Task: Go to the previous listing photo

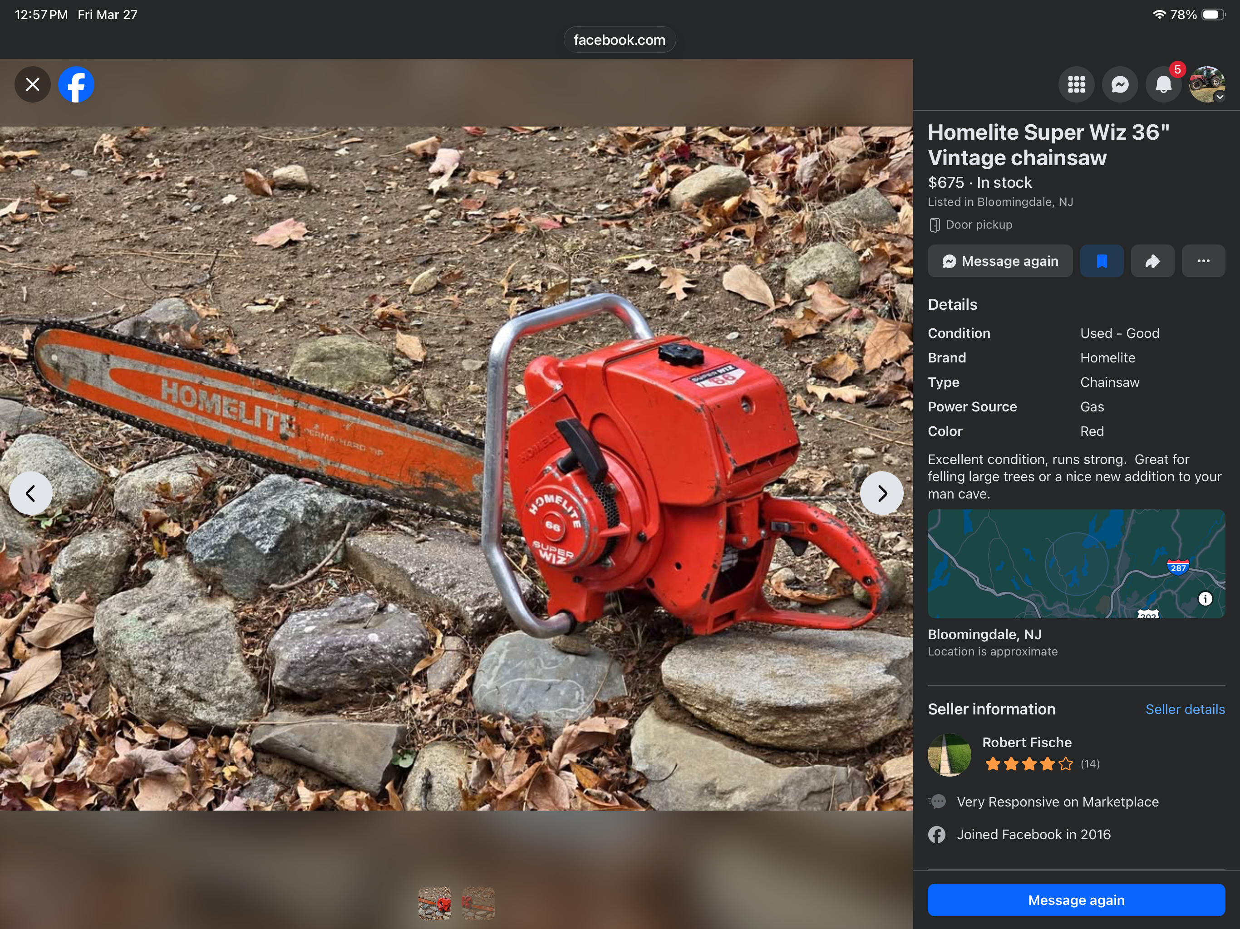Action: coord(31,493)
